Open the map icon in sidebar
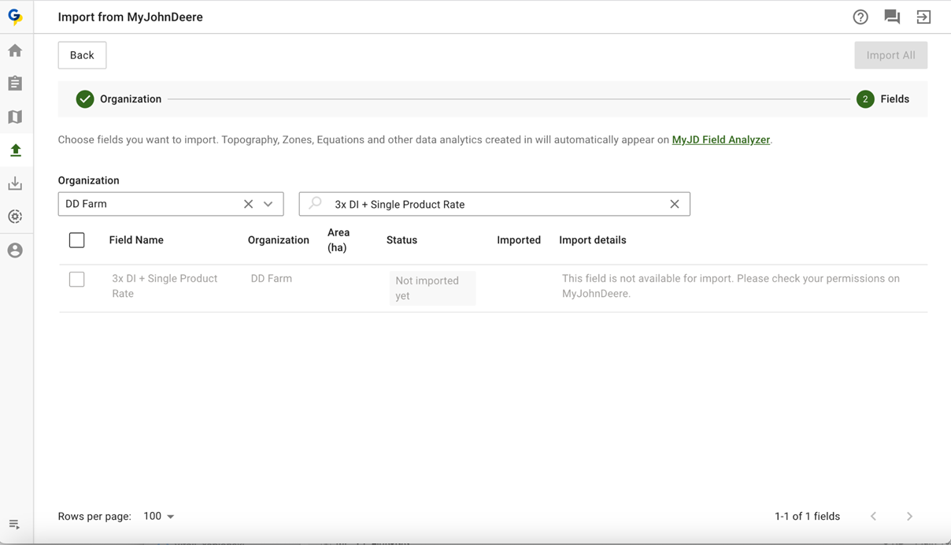Image resolution: width=951 pixels, height=545 pixels. tap(15, 117)
